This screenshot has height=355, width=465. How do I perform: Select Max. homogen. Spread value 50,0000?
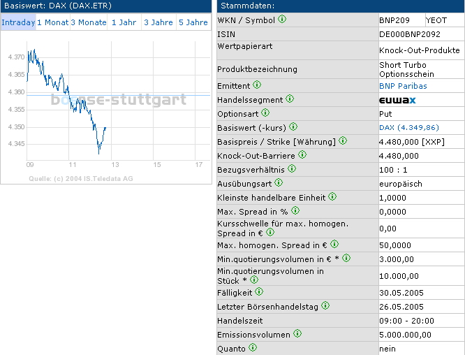tap(395, 245)
